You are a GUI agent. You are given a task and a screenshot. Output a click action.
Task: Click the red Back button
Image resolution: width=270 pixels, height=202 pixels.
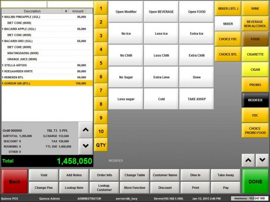(x=15, y=181)
